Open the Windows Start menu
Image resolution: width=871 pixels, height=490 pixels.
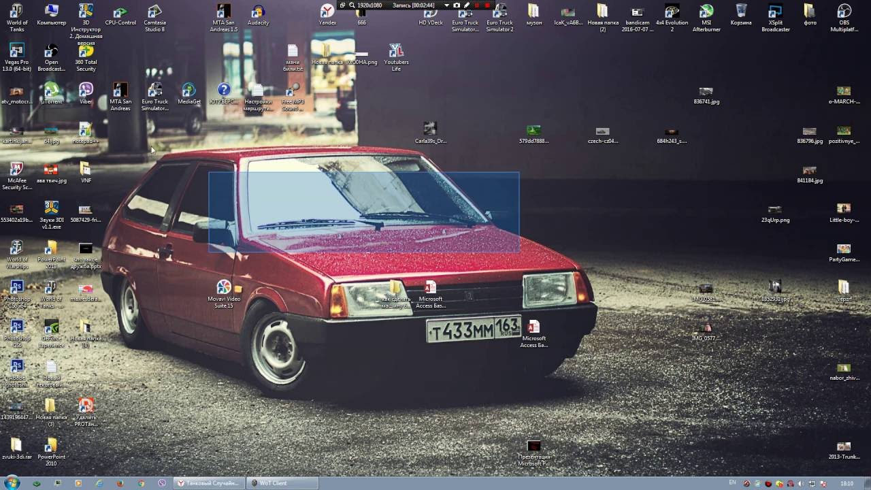point(12,483)
